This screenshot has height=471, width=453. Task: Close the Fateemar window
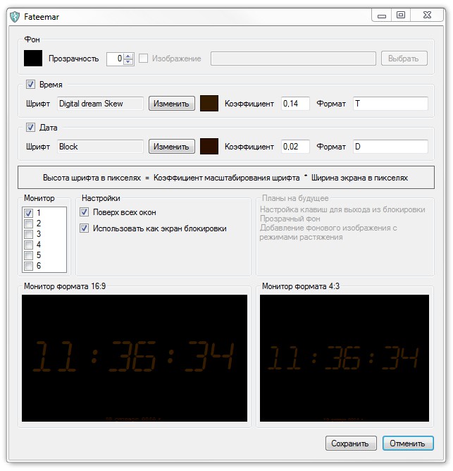[427, 16]
